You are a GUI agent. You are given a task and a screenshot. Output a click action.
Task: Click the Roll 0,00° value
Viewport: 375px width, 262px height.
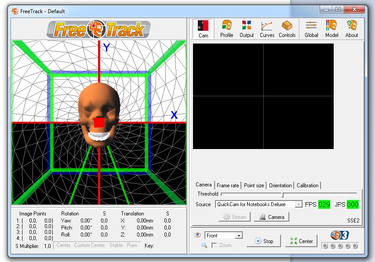click(x=86, y=234)
